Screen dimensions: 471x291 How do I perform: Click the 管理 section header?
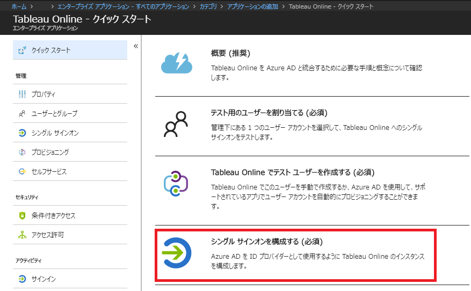coord(21,76)
